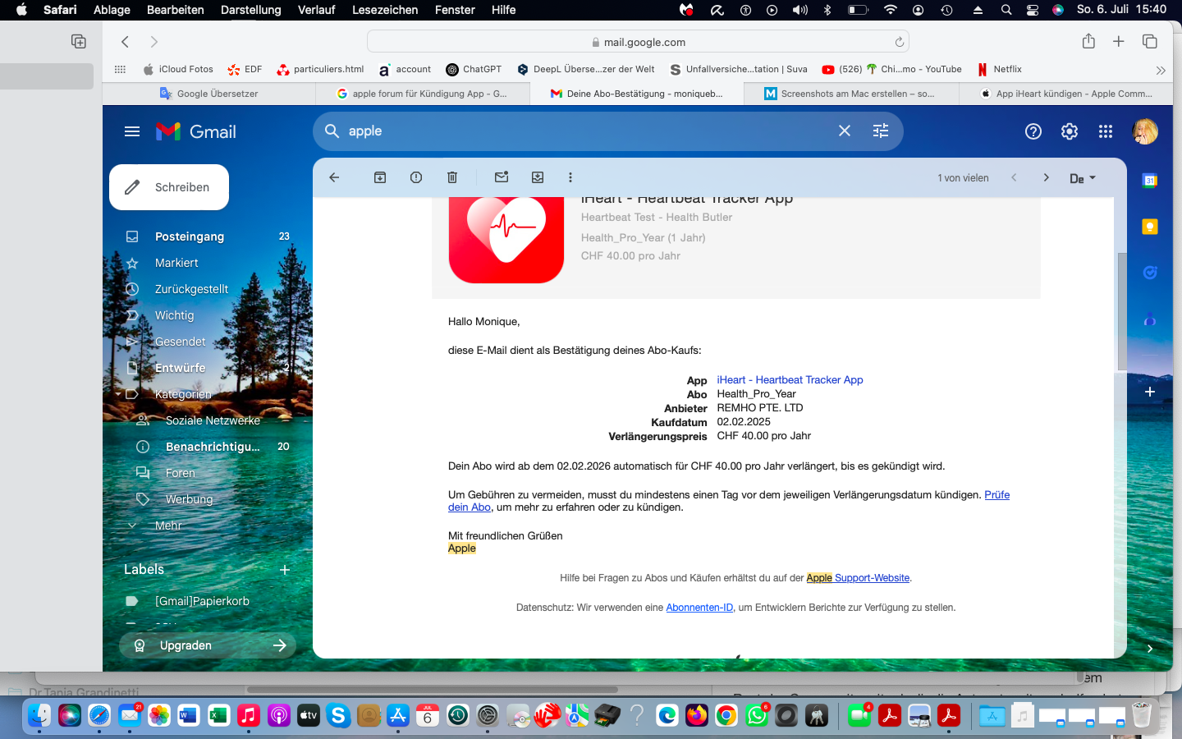Image resolution: width=1182 pixels, height=739 pixels.
Task: Show next email chevron
Action: 1046,177
